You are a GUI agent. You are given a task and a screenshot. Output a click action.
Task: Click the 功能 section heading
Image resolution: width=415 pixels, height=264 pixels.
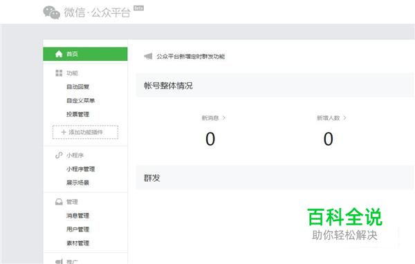click(x=72, y=73)
